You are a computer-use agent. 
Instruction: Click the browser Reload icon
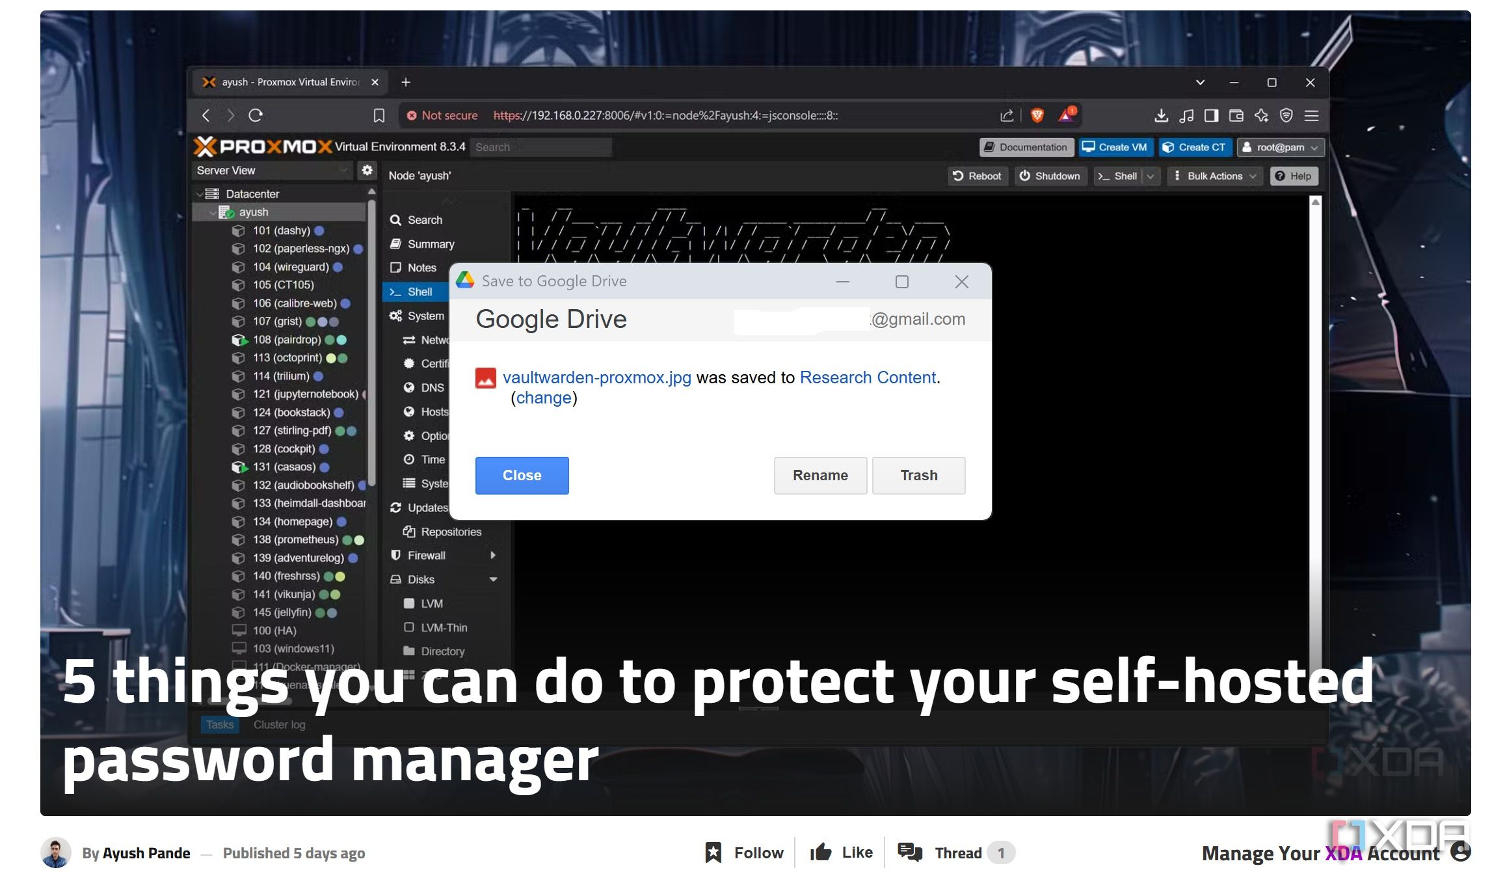point(256,116)
